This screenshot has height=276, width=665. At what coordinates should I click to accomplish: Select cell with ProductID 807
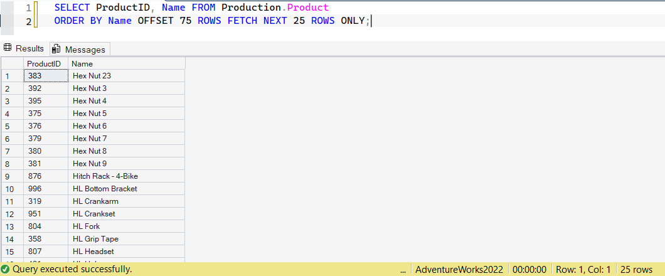coord(46,252)
